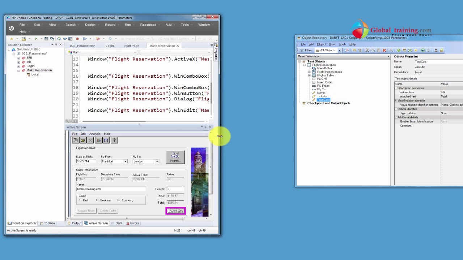463x260 pixels.
Task: Switch to the Start Page tab
Action: click(132, 46)
